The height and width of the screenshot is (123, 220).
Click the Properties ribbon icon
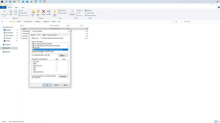pyautogui.click(x=72, y=13)
